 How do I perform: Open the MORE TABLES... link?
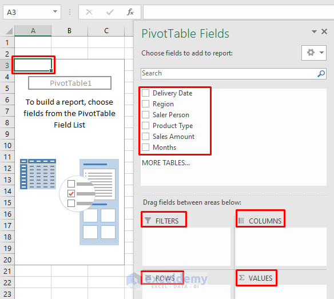166,163
